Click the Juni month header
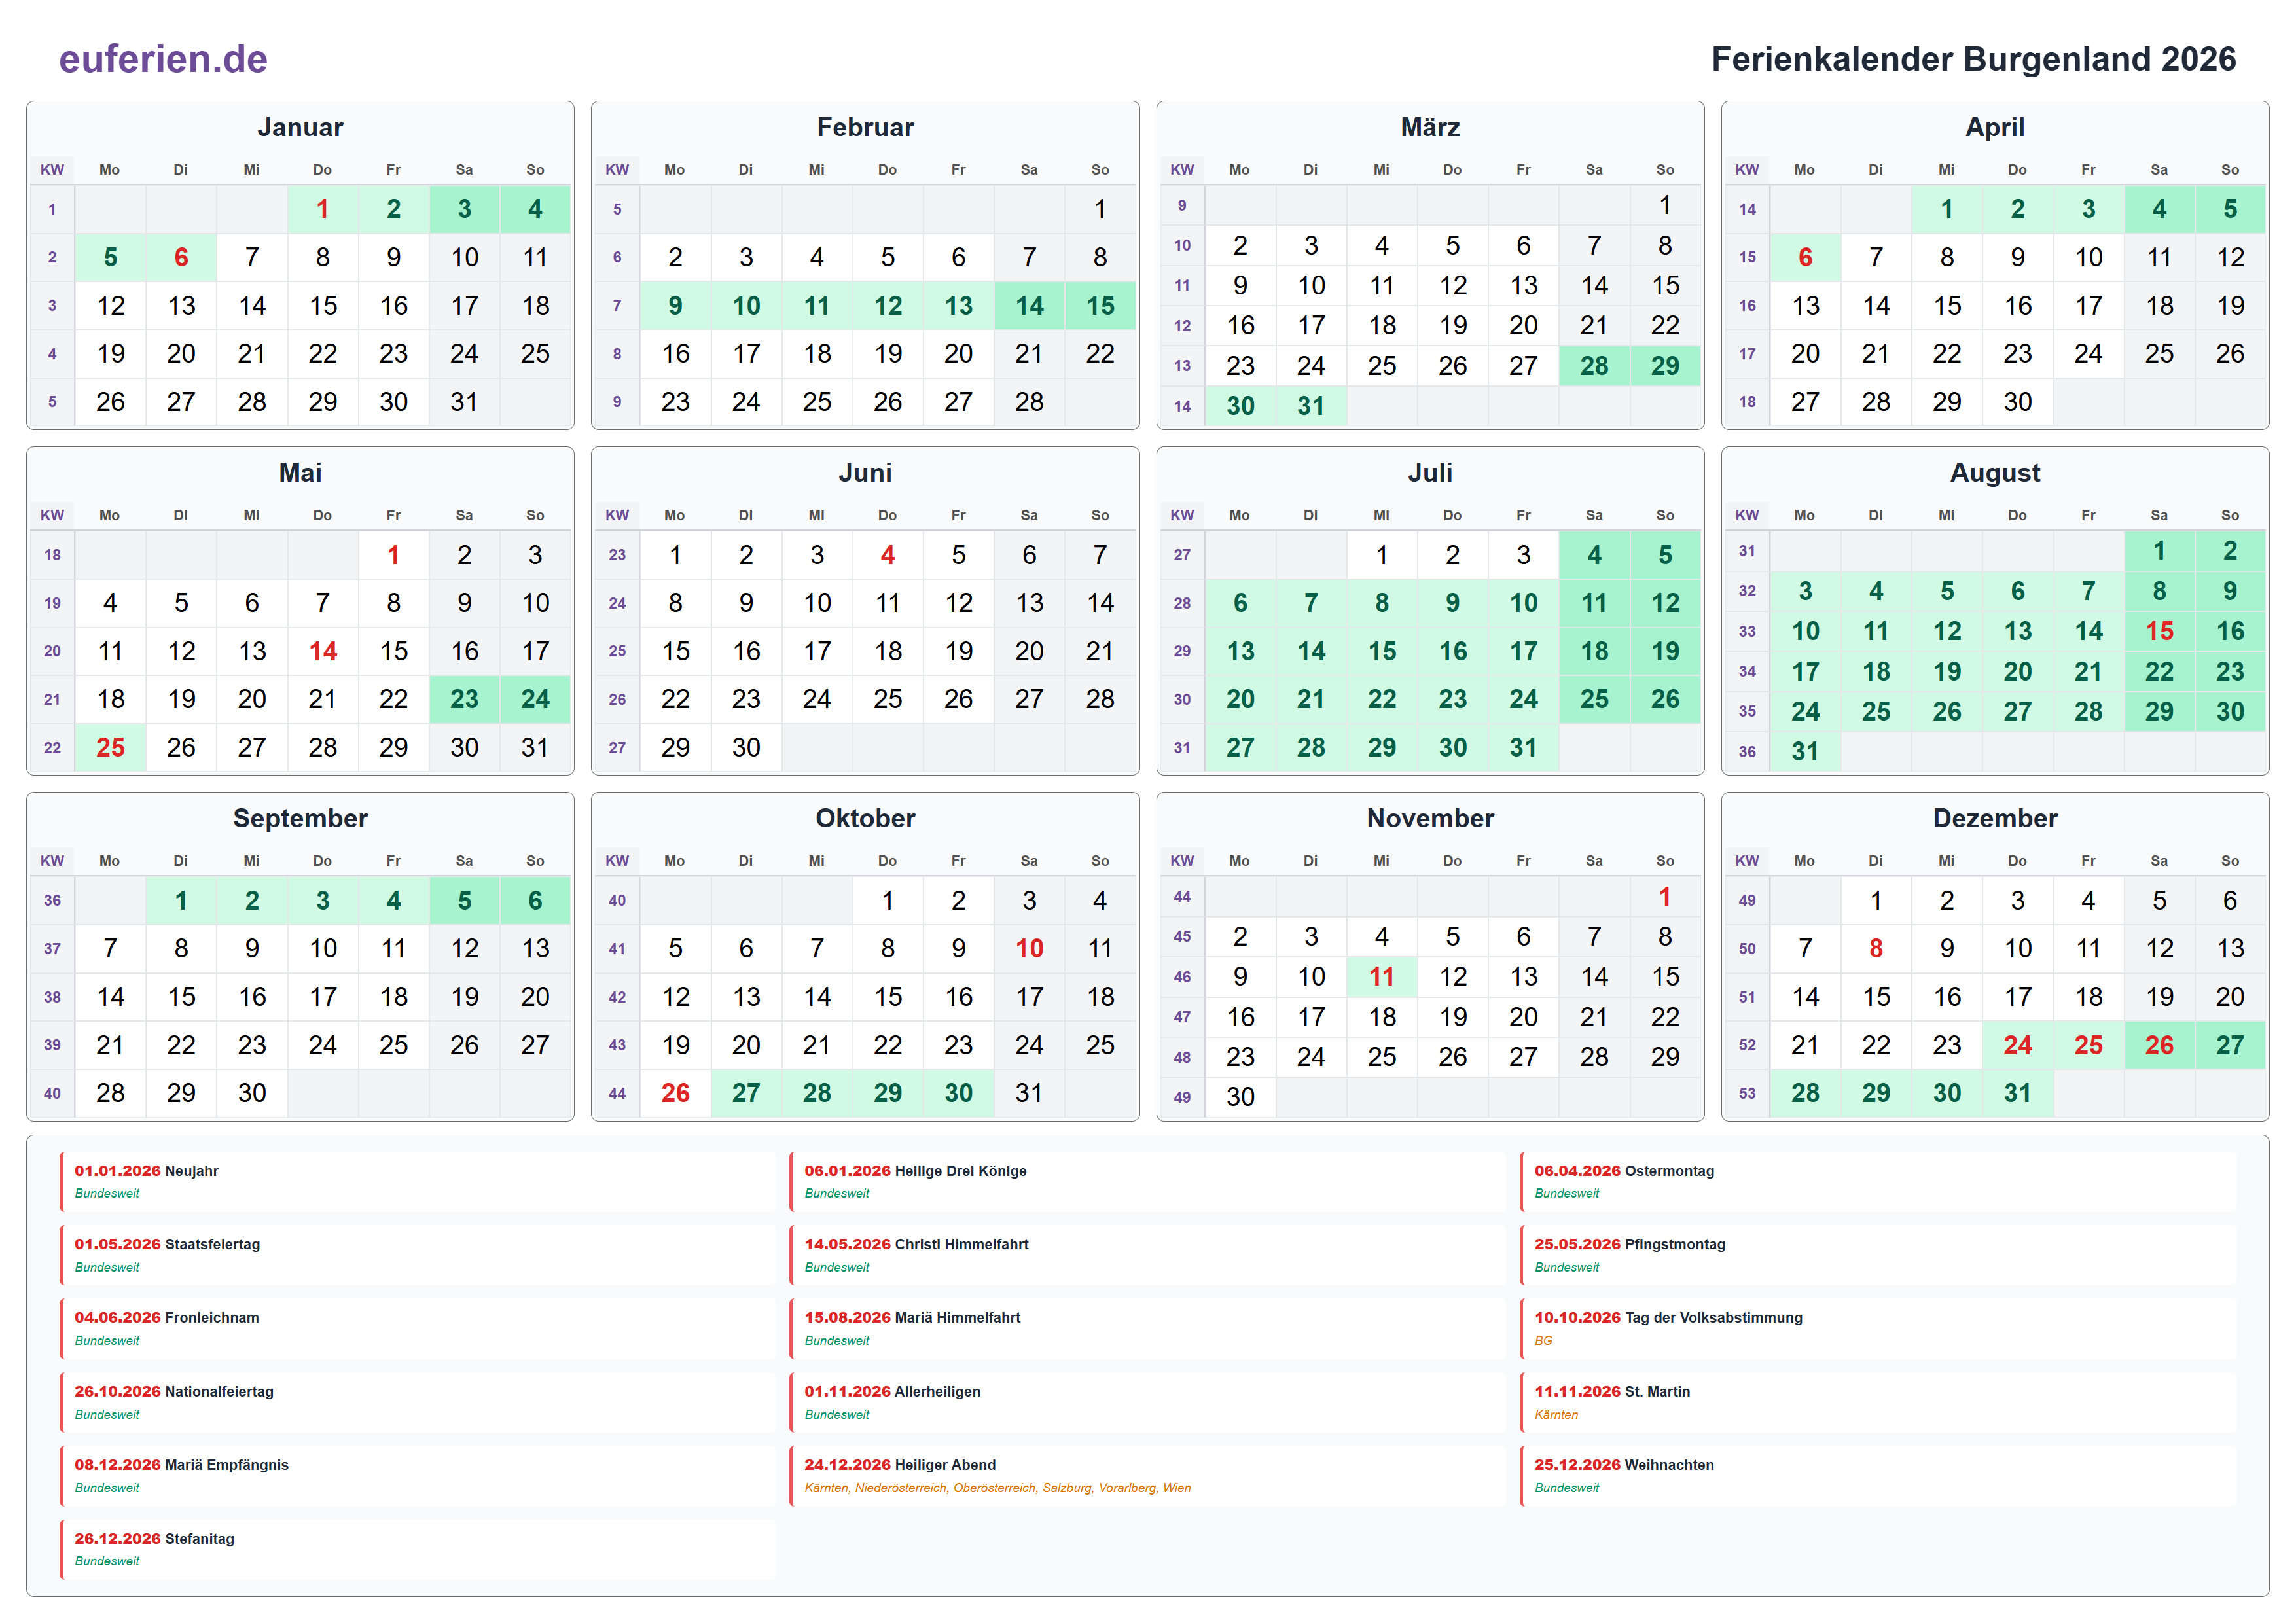 click(864, 472)
